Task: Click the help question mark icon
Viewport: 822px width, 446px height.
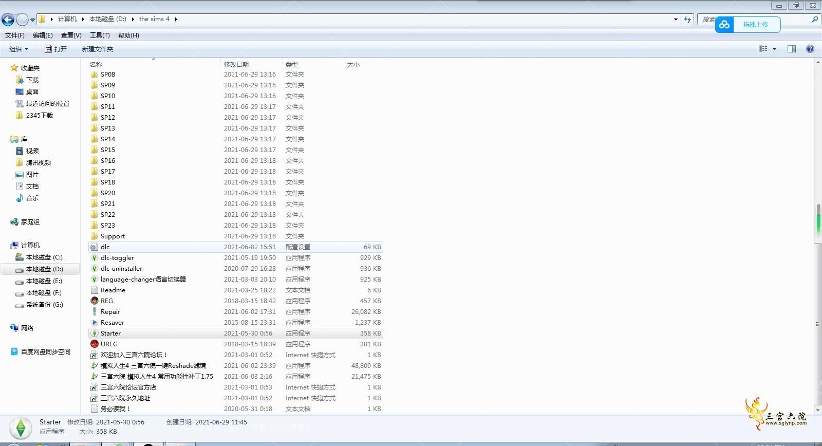Action: [810, 49]
